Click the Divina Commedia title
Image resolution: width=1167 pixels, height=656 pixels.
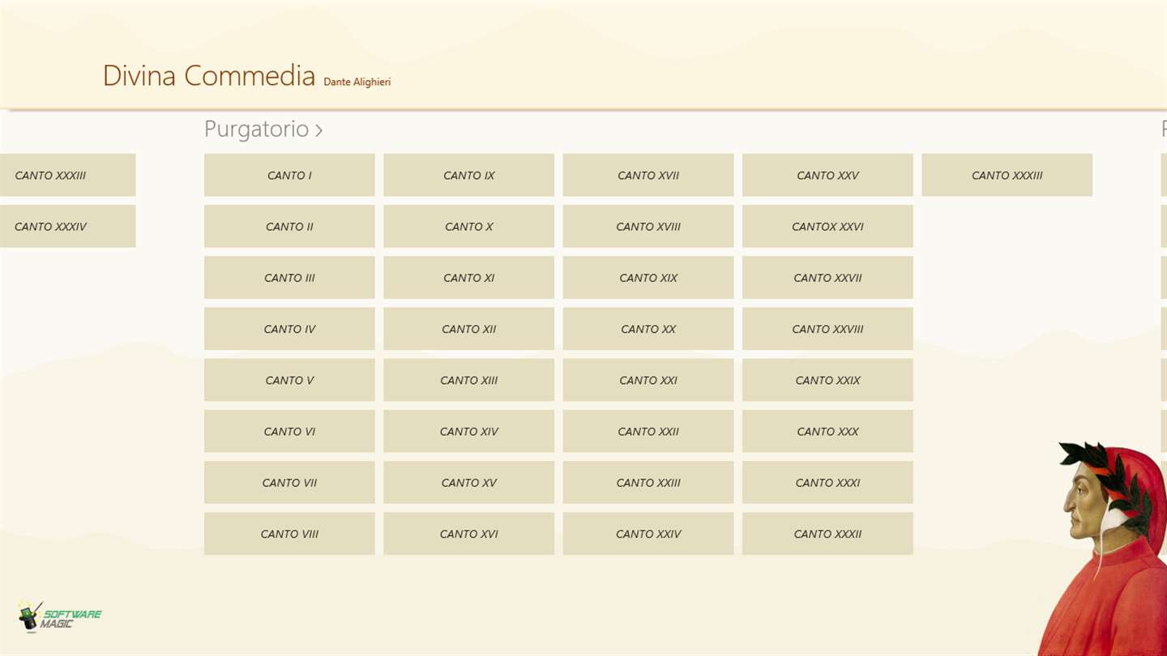pos(209,75)
